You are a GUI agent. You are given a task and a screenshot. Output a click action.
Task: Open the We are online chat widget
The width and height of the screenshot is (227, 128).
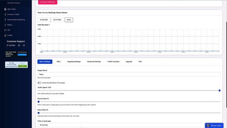click(x=214, y=126)
